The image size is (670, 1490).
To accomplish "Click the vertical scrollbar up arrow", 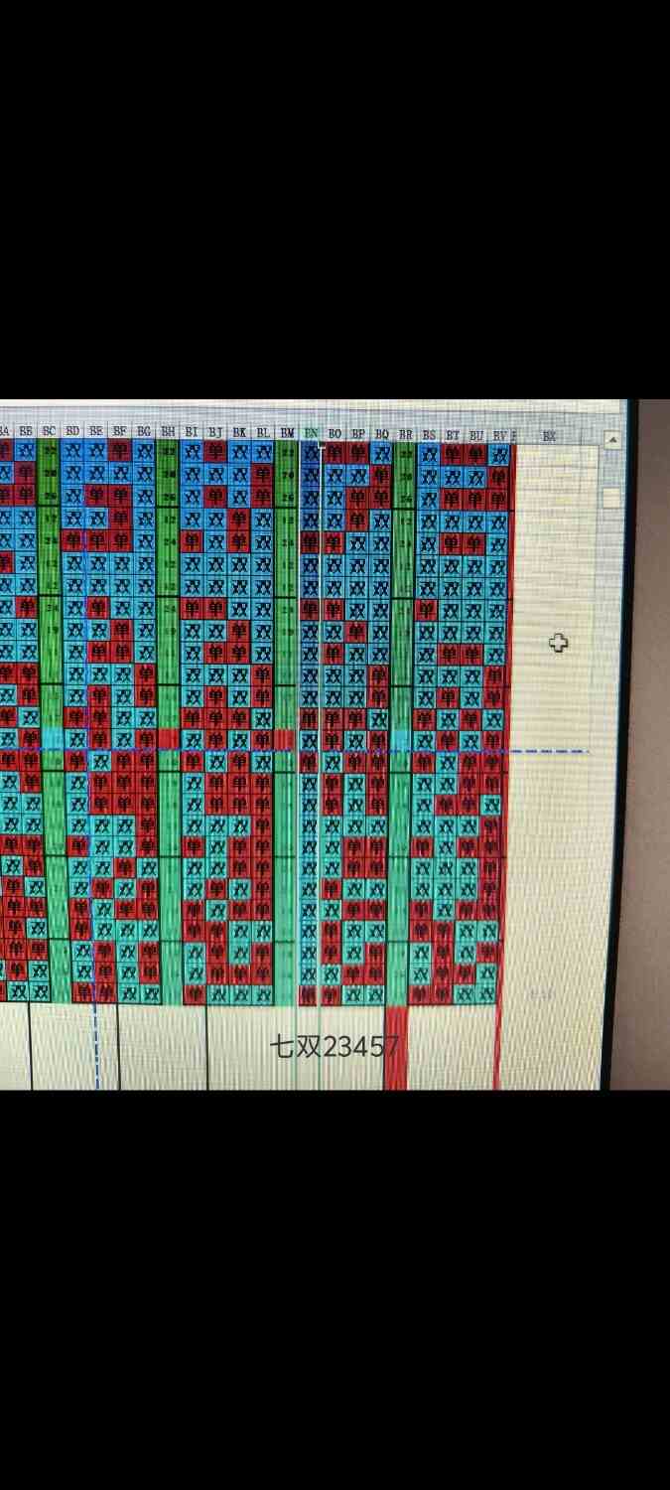I will [611, 440].
